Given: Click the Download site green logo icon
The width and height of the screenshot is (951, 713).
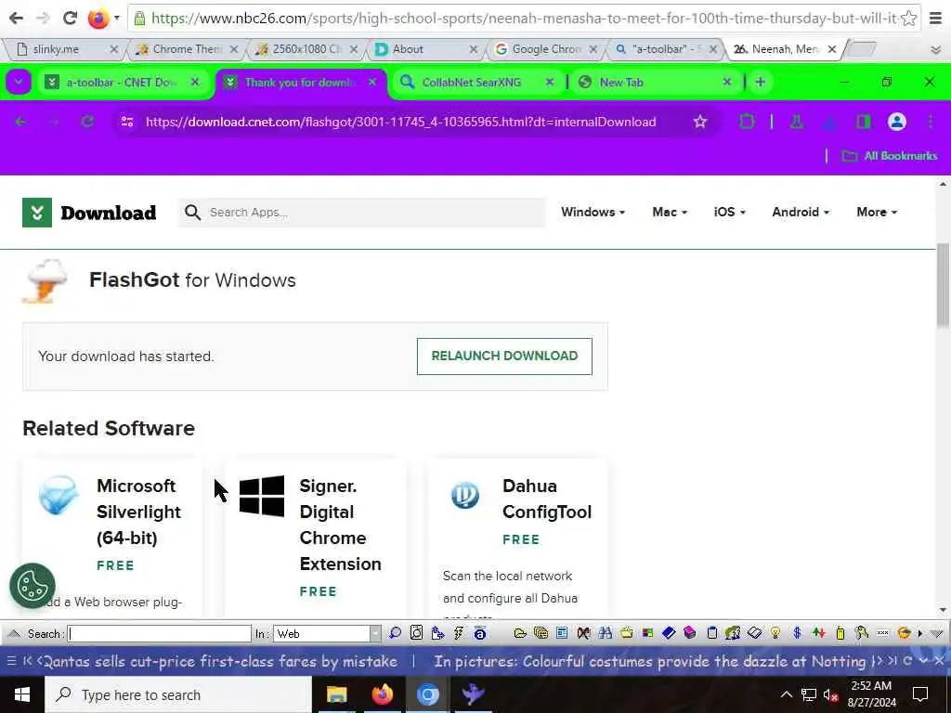Looking at the screenshot, I should [x=37, y=213].
